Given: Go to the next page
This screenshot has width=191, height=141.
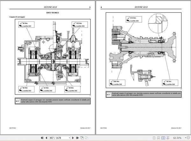Looking at the screenshot, I should 73,138.
